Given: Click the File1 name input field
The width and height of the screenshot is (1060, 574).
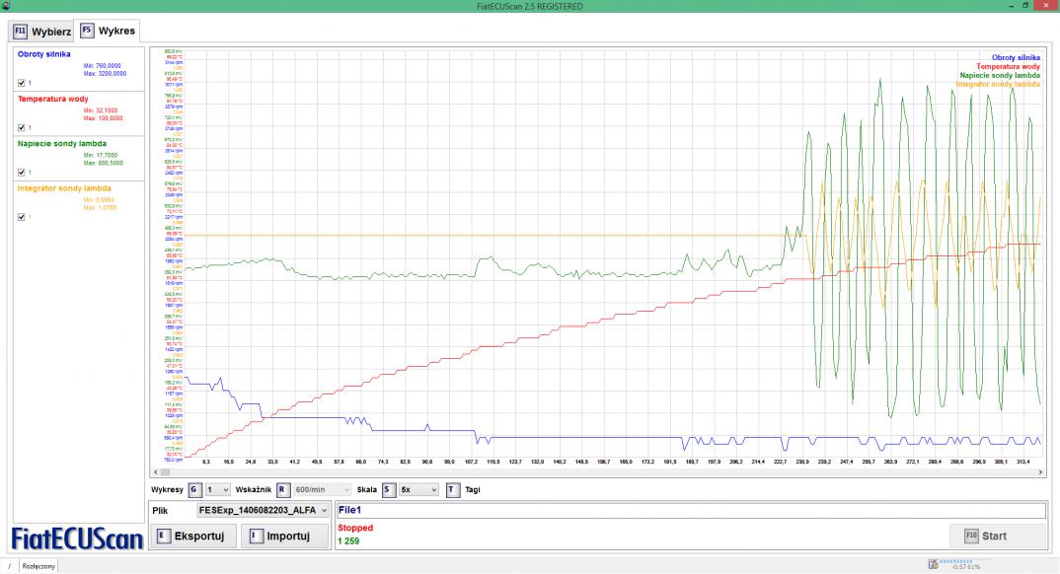Looking at the screenshot, I should [x=691, y=510].
